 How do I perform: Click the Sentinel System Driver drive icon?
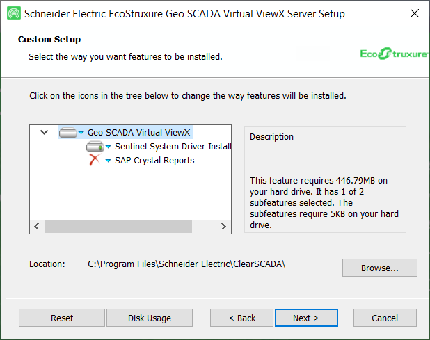pyautogui.click(x=95, y=147)
